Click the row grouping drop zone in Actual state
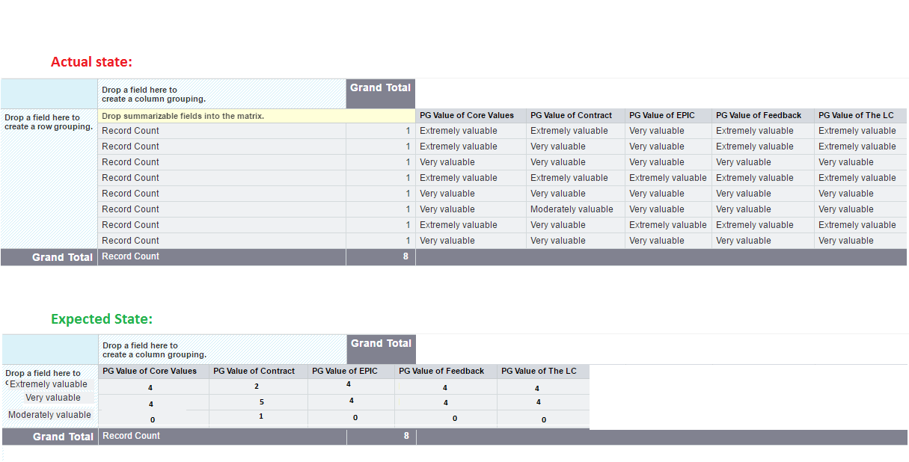909x462 pixels. pyautogui.click(x=49, y=179)
